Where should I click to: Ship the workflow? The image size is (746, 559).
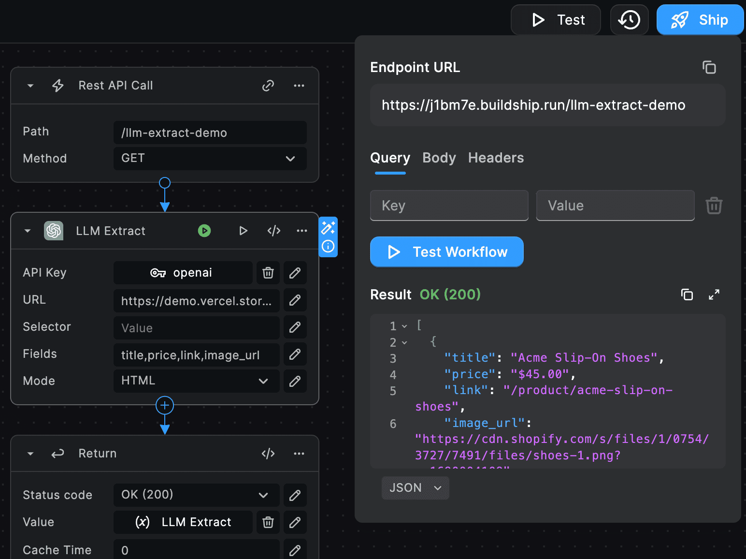click(x=700, y=20)
